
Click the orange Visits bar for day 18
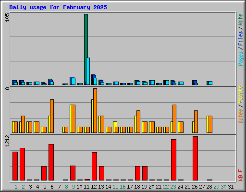(138, 121)
